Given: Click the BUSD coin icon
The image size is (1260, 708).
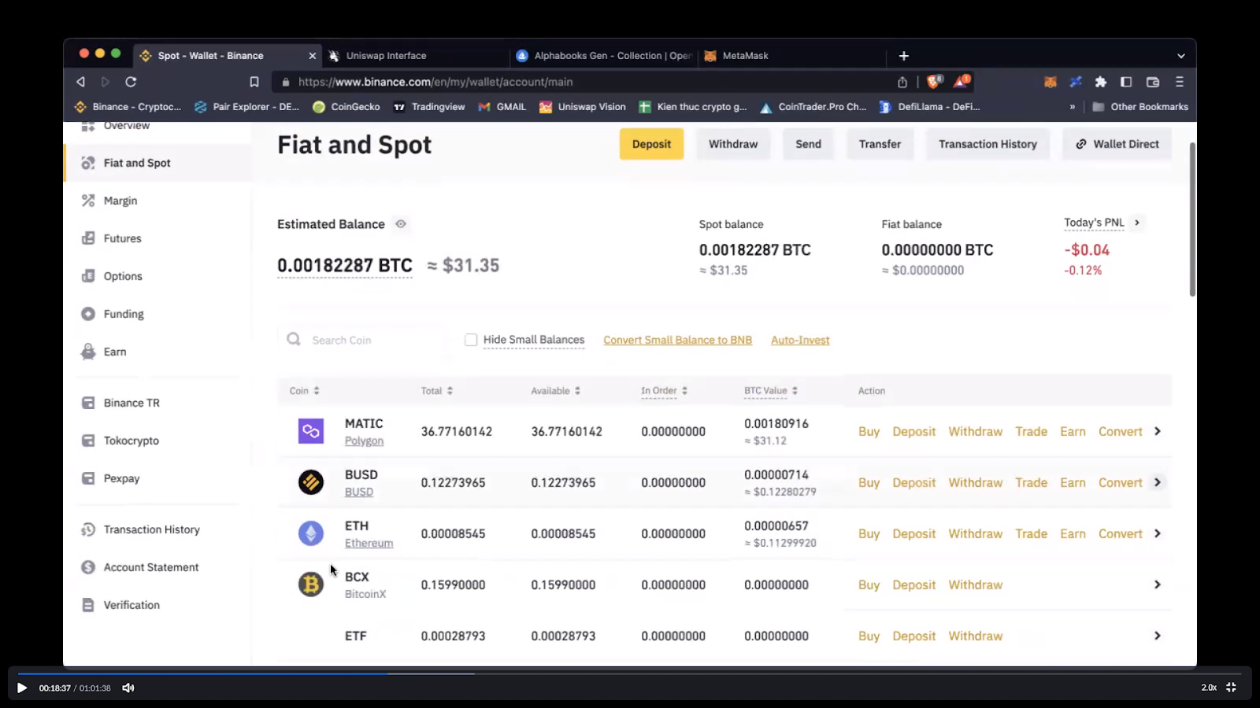Looking at the screenshot, I should (x=311, y=482).
